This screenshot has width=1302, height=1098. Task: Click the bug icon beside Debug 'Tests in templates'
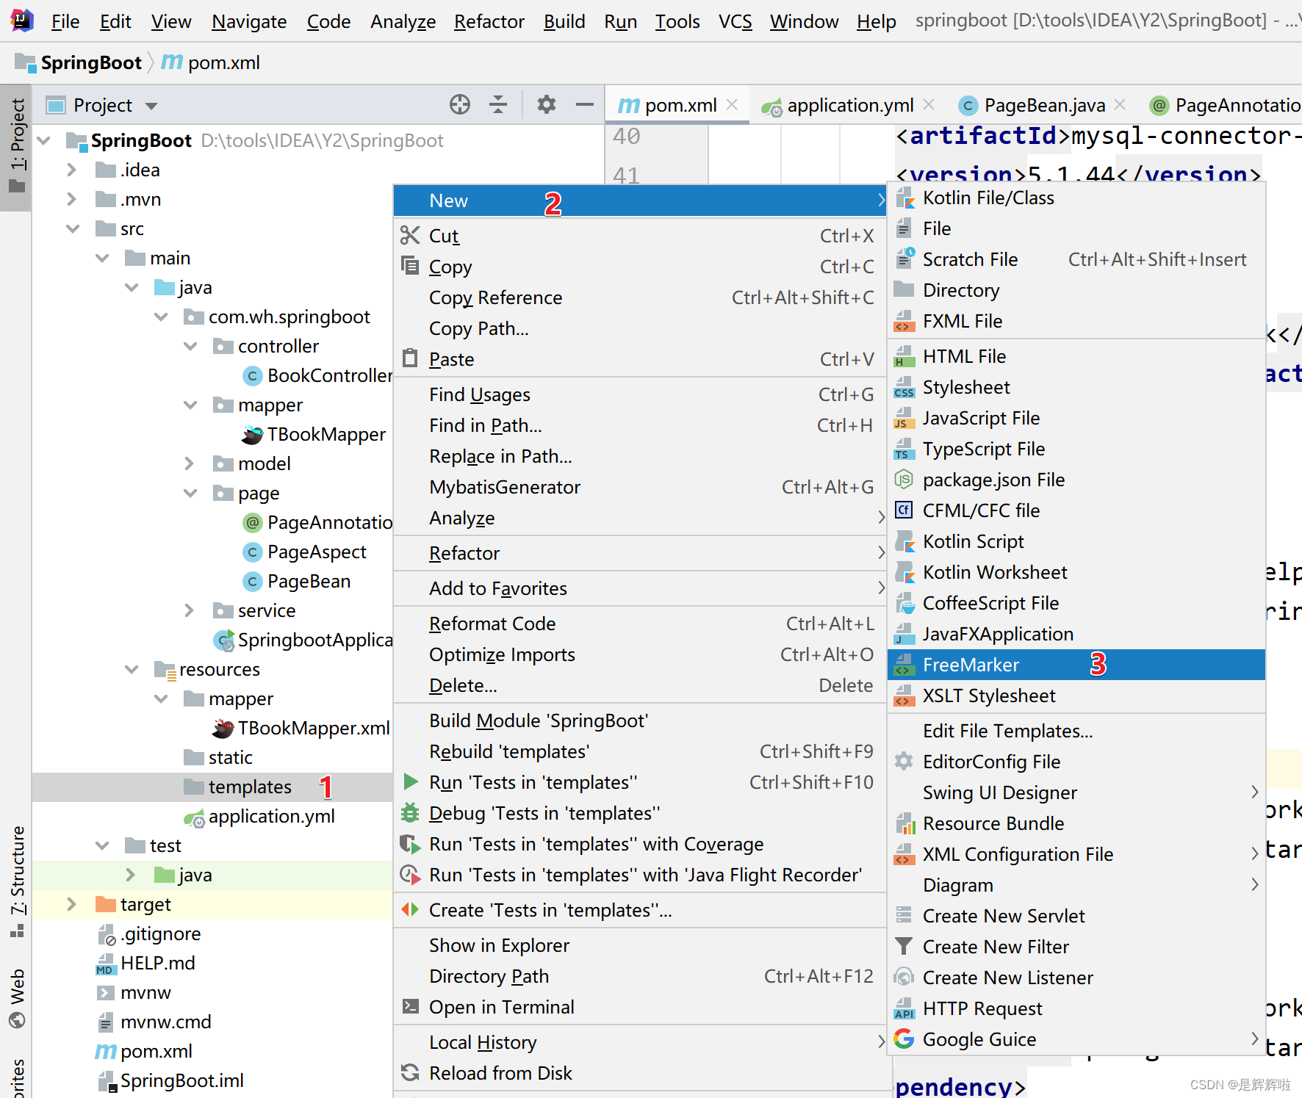[410, 813]
